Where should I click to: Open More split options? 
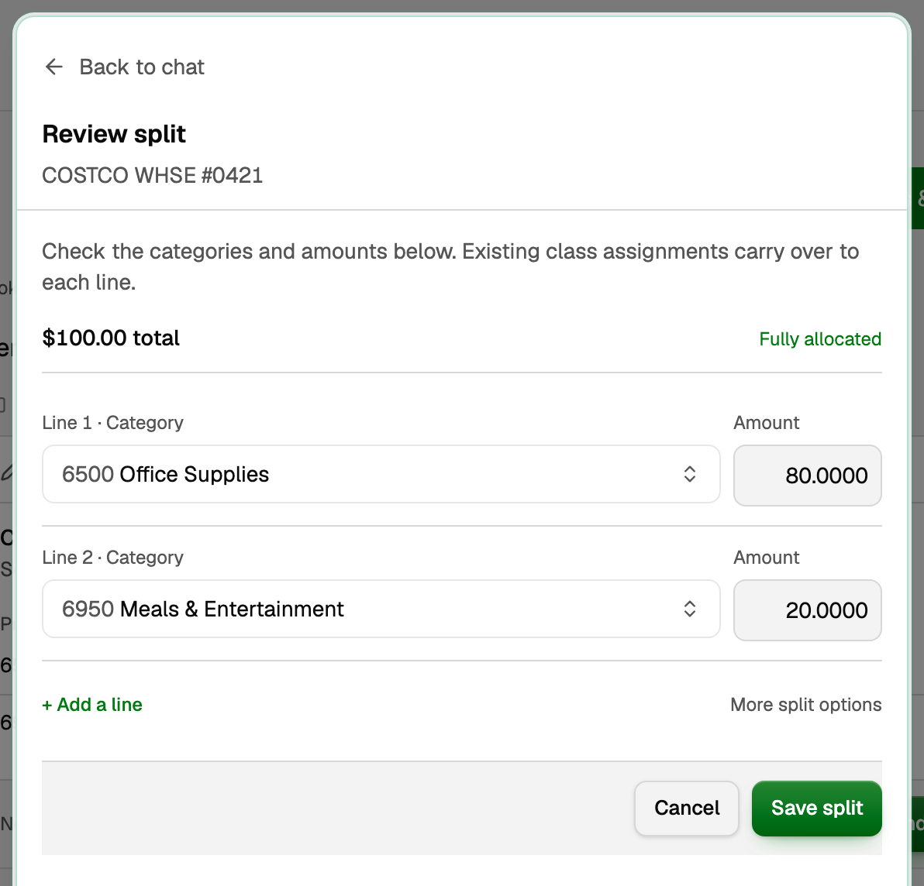(805, 705)
